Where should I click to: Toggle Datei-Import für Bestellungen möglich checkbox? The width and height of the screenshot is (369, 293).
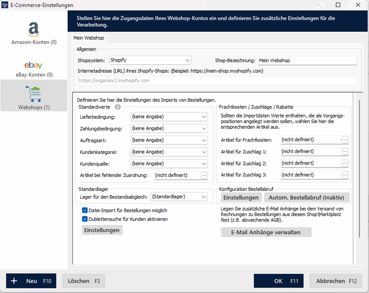point(85,211)
